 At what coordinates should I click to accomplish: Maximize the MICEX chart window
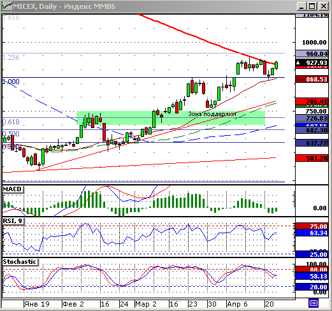[x=312, y=6]
